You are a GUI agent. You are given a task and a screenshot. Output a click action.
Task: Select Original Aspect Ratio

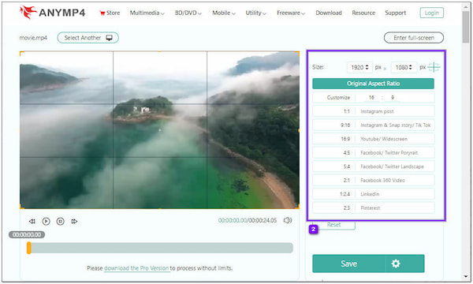point(373,84)
